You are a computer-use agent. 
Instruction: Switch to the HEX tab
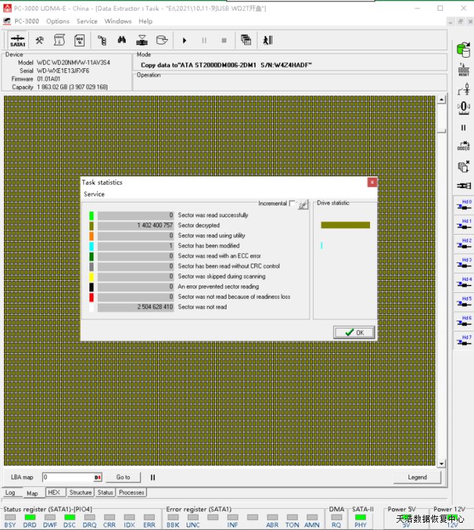pyautogui.click(x=54, y=492)
